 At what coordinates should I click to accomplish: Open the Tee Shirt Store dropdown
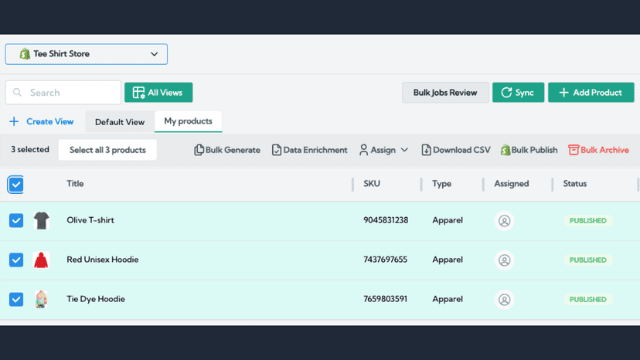(86, 54)
